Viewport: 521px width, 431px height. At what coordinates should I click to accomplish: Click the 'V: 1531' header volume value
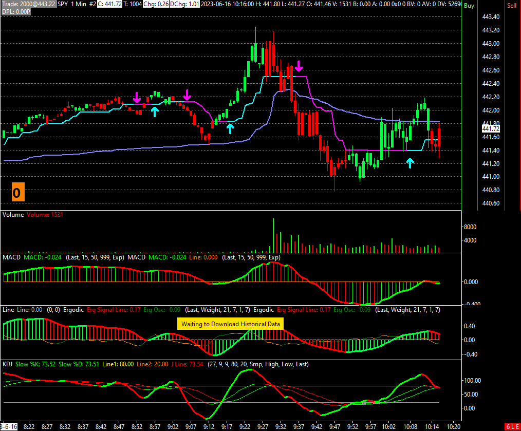point(343,4)
